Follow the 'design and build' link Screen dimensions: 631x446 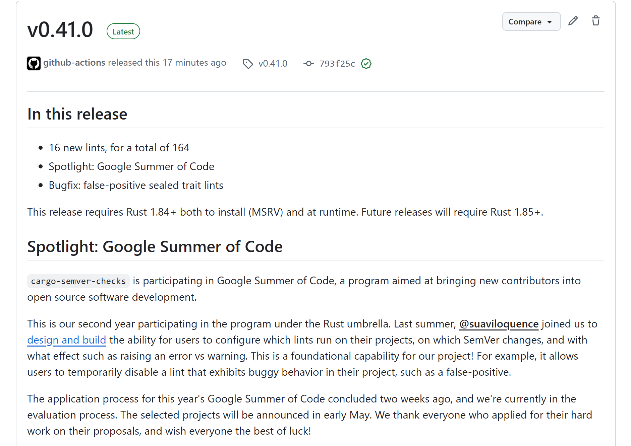67,340
